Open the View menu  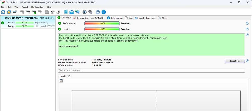16,7
